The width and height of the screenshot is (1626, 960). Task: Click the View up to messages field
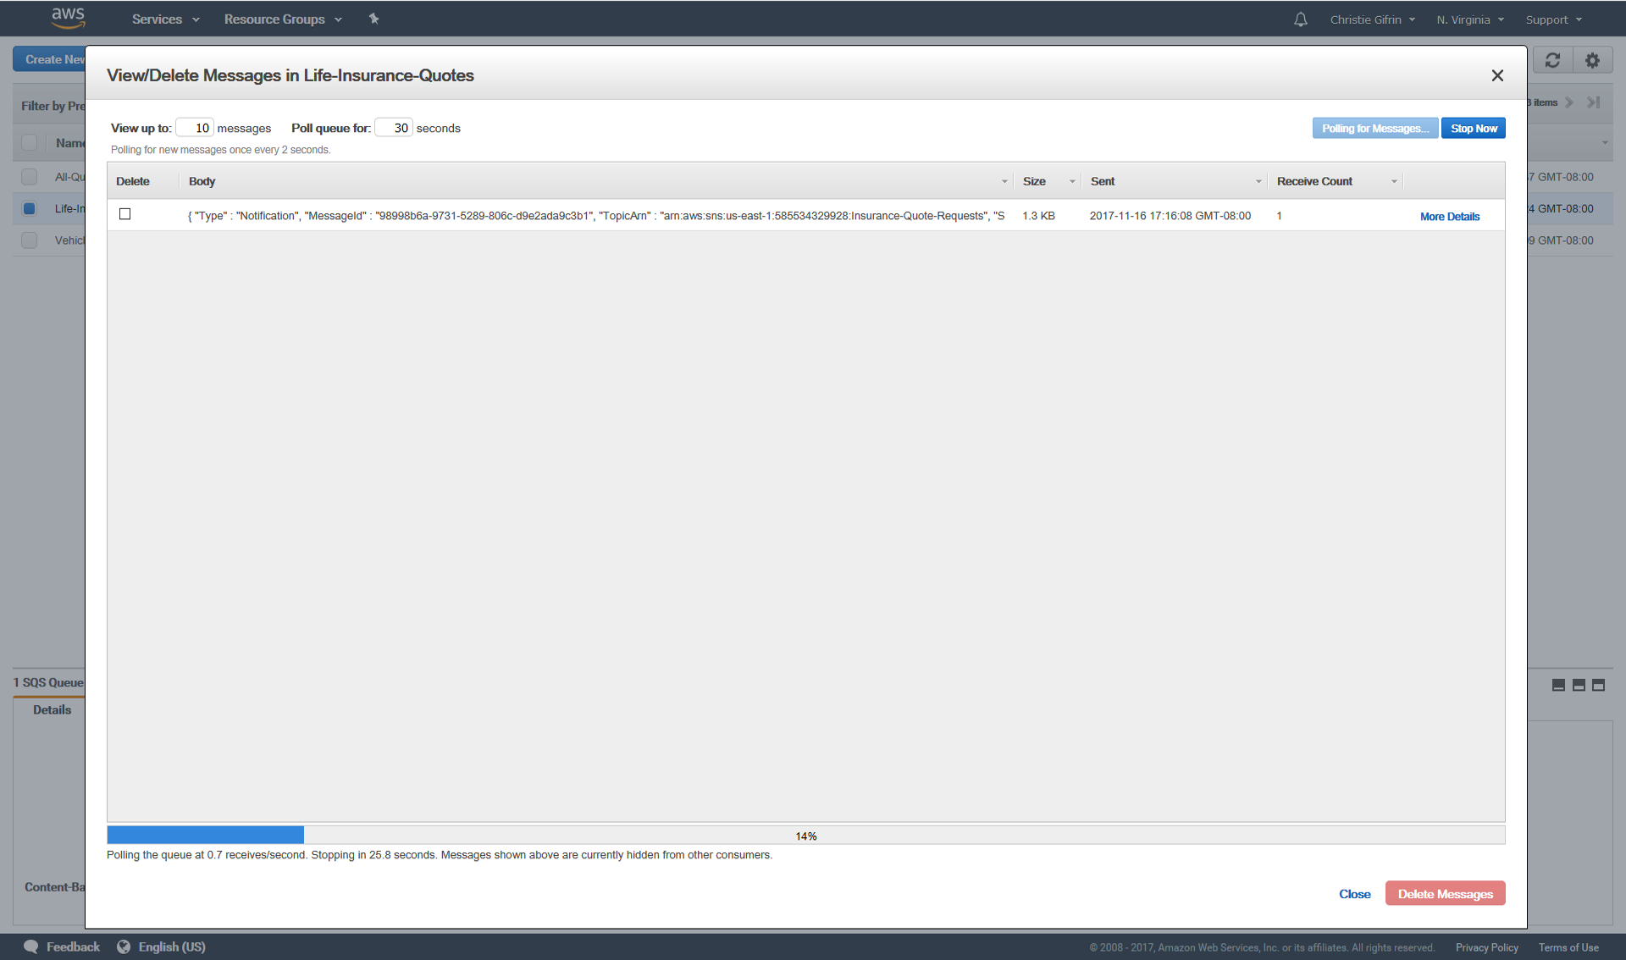[x=195, y=128]
